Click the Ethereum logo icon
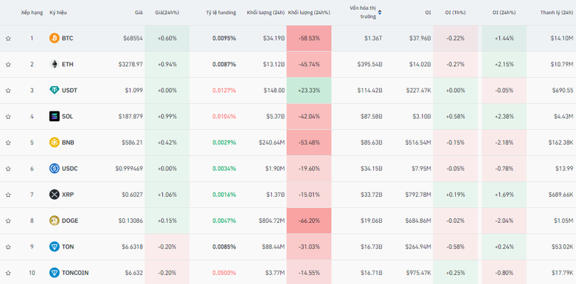 54,64
